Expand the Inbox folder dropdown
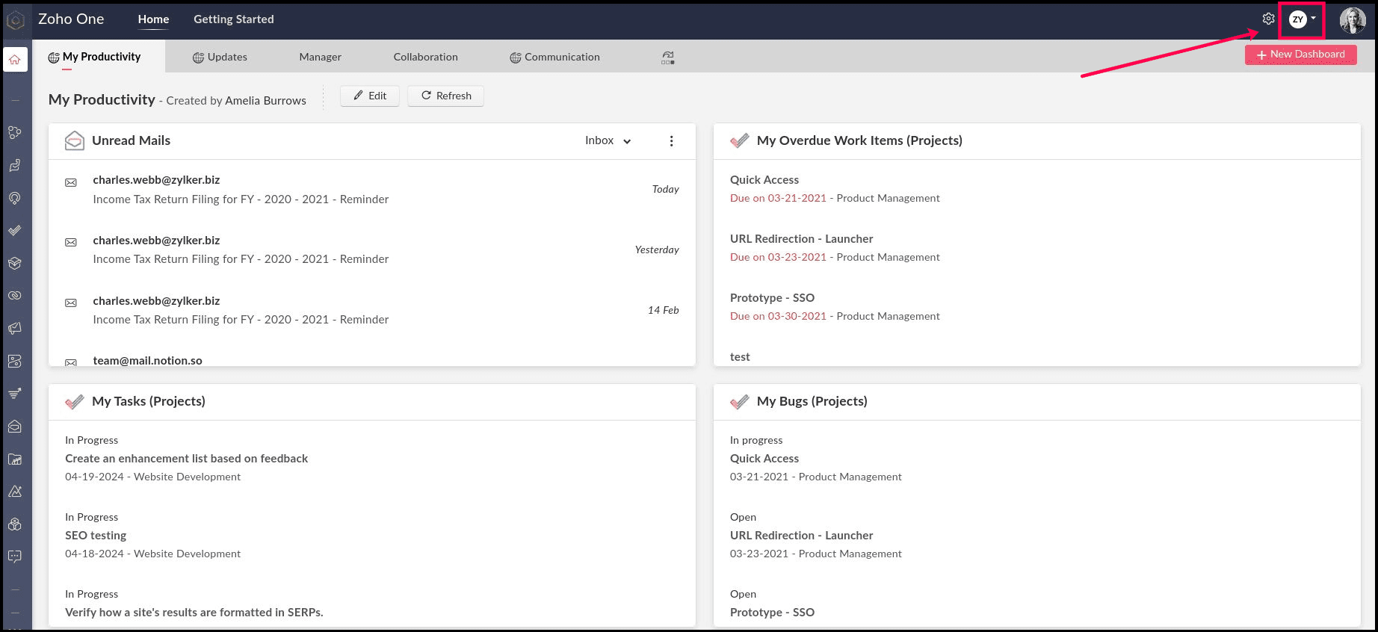This screenshot has height=632, width=1378. pos(608,140)
